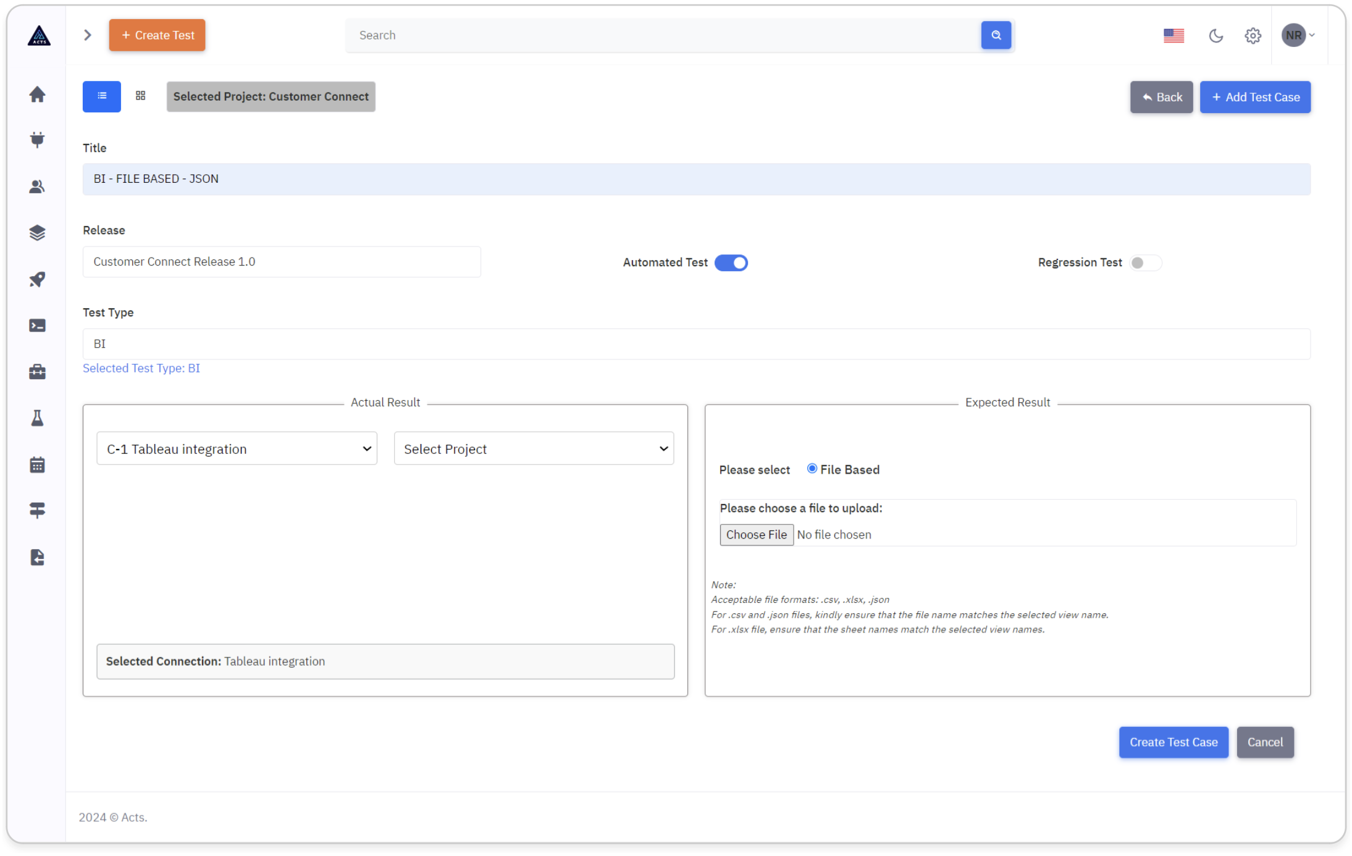Switch to list view
Image resolution: width=1352 pixels, height=856 pixels.
102,96
